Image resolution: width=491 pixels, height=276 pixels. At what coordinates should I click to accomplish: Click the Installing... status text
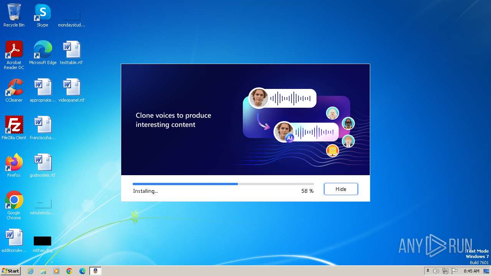(x=145, y=191)
